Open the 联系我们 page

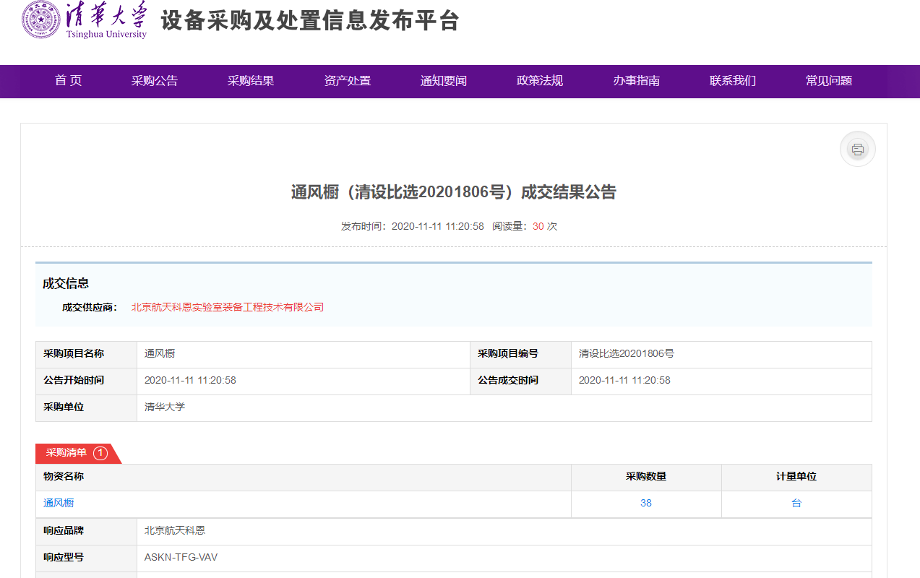731,81
